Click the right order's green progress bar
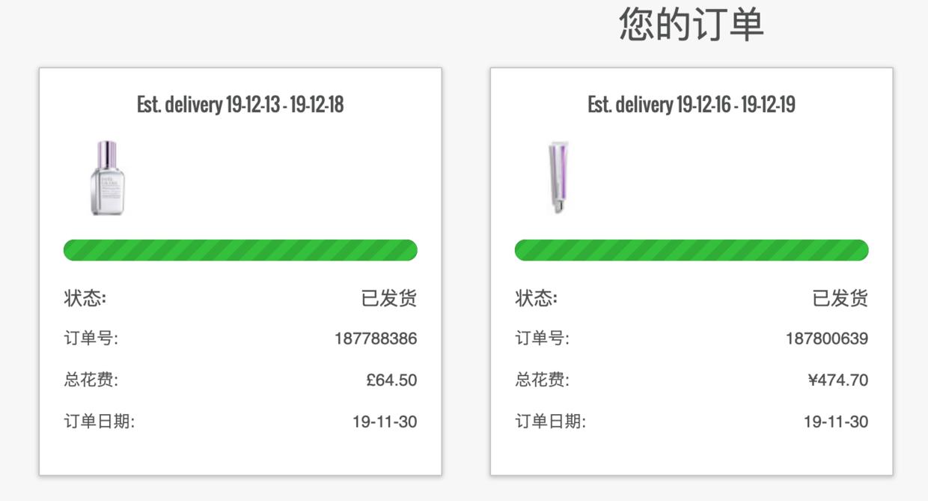 [x=692, y=250]
